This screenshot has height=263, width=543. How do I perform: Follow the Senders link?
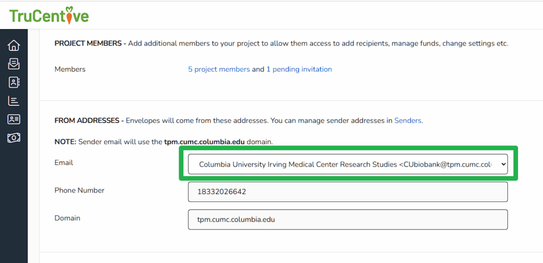pyautogui.click(x=407, y=121)
